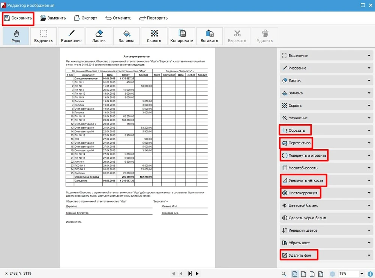This screenshot has height=278, width=375.
Task: Click Заменить in the top menu
Action: [x=53, y=18]
